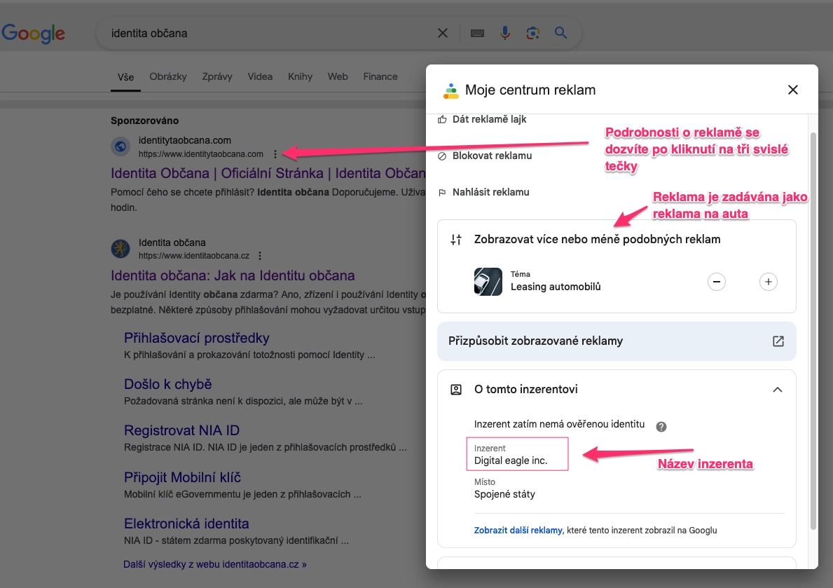Switch to the Finance tab

point(380,76)
